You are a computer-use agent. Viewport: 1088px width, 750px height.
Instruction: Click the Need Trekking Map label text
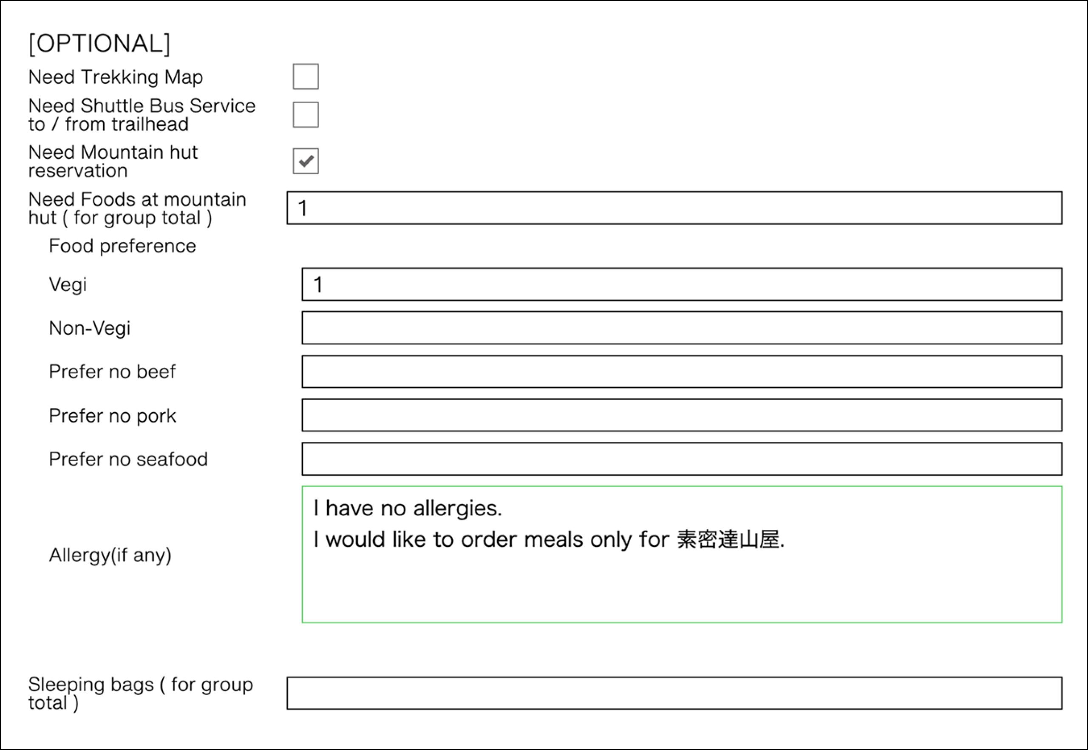tap(116, 77)
